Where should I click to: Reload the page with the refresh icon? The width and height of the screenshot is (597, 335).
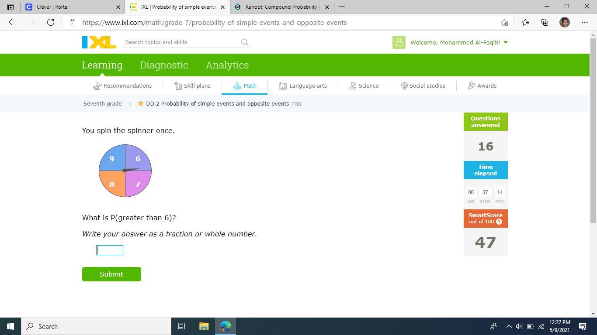click(51, 22)
